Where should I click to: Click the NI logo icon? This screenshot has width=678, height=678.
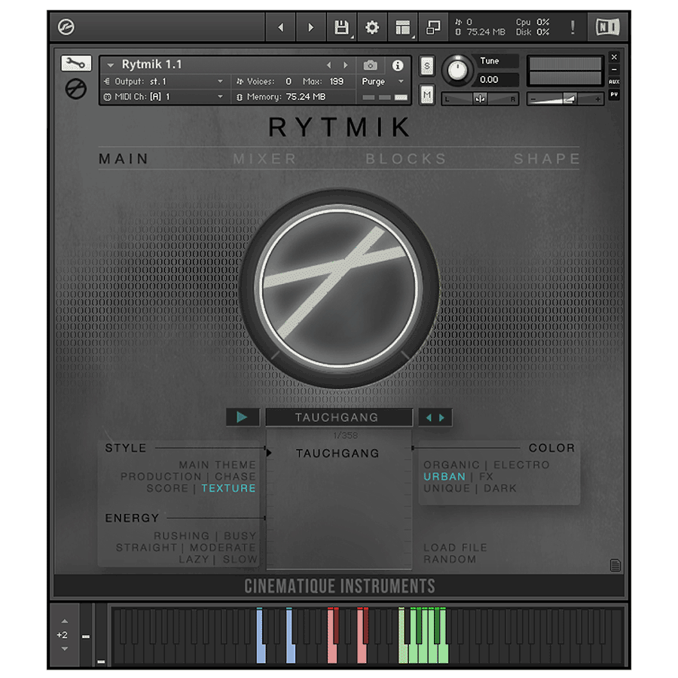point(607,27)
